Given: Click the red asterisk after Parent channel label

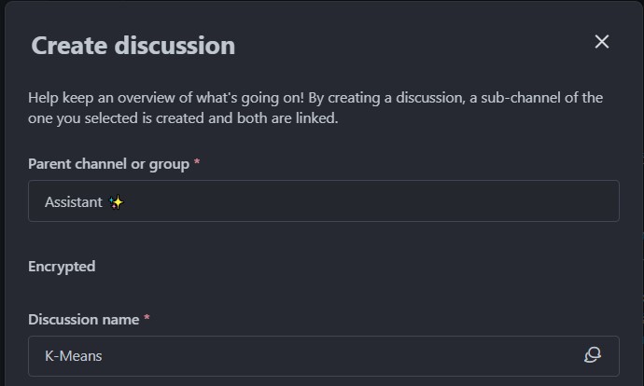Looking at the screenshot, I should [197, 163].
